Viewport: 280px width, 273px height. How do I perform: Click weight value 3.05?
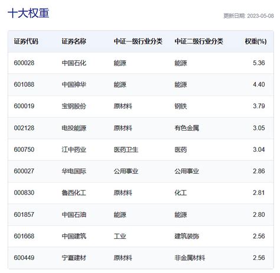(259, 128)
